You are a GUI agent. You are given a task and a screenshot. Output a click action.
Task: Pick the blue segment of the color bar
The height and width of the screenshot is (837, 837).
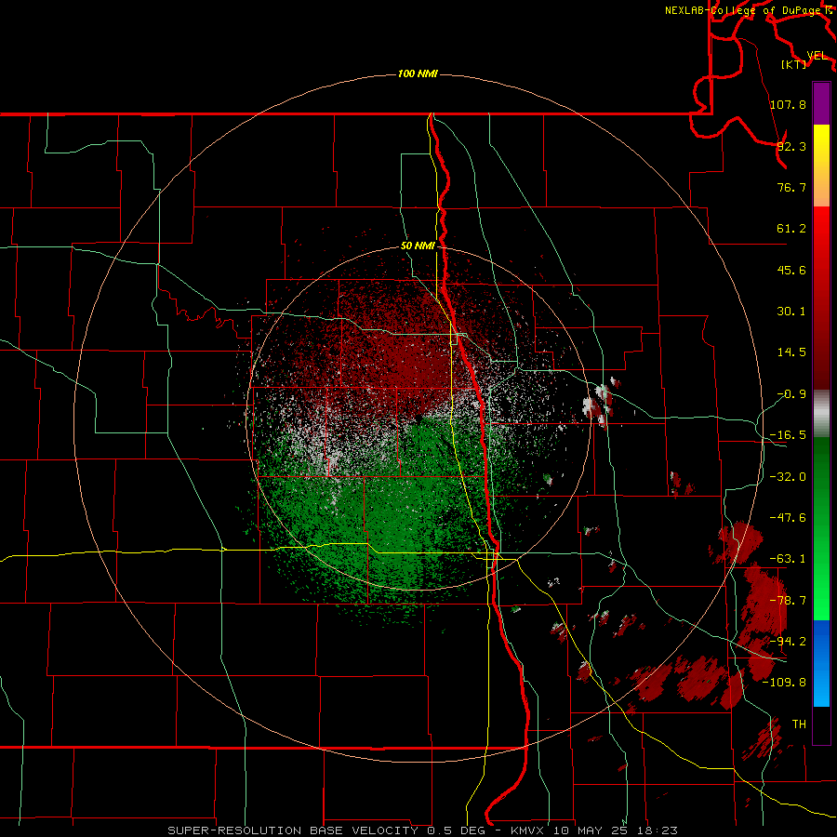(x=821, y=663)
